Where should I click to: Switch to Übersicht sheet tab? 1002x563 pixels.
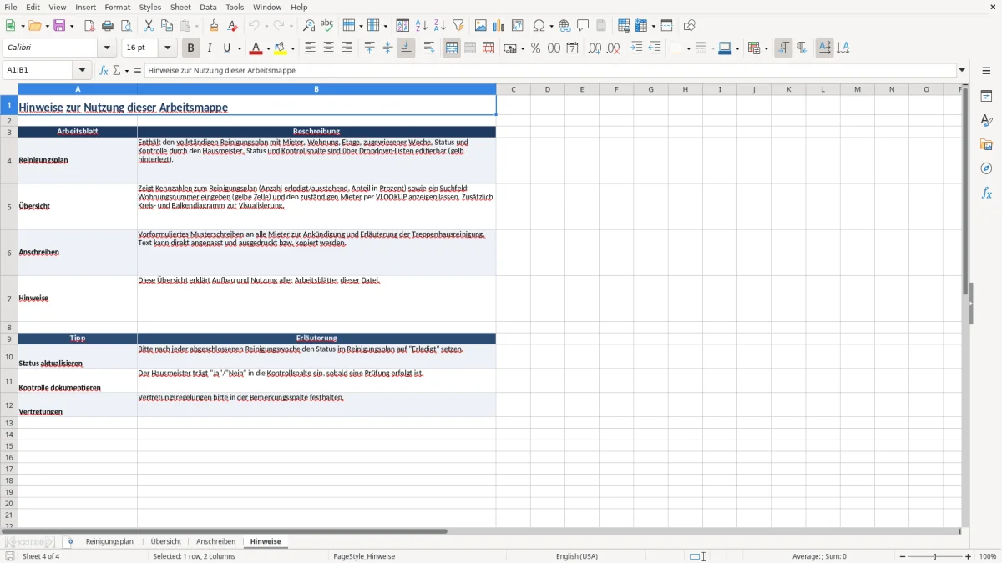click(166, 542)
